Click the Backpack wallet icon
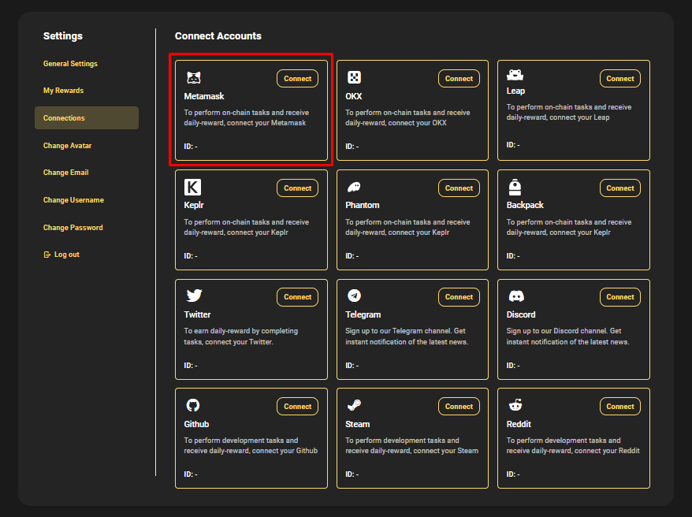Image resolution: width=692 pixels, height=517 pixels. [515, 187]
